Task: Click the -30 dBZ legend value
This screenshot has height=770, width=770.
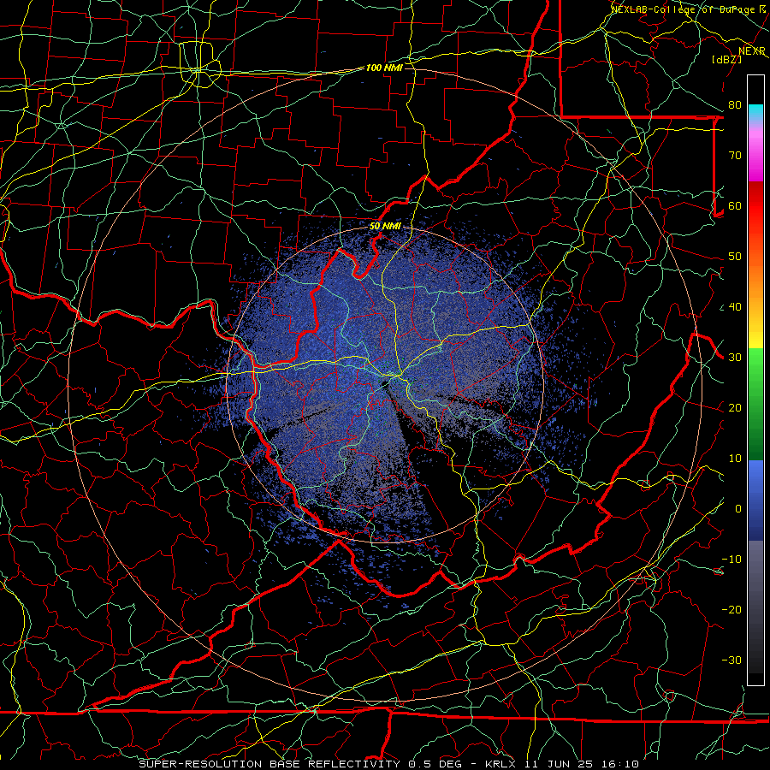Action: pos(731,660)
